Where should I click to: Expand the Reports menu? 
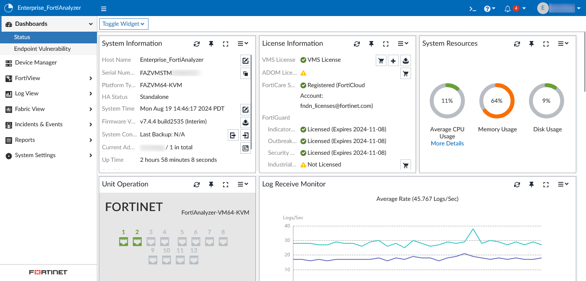(x=48, y=140)
